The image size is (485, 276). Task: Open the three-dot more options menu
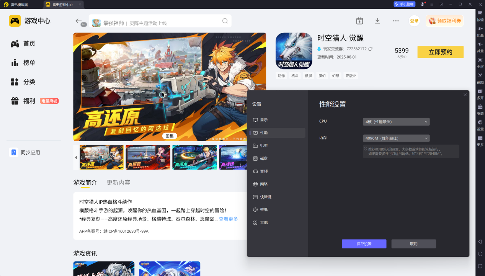pos(396,21)
